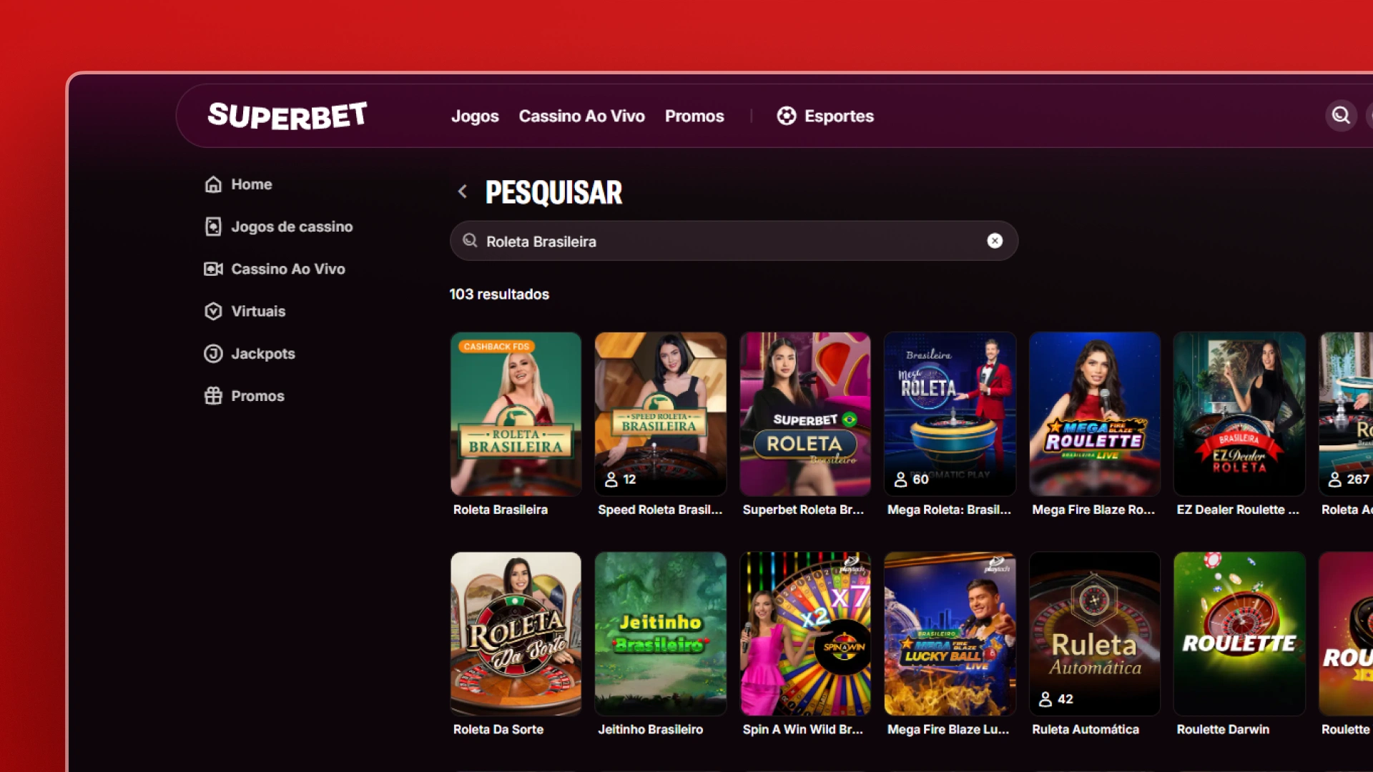Open Jogos in the top navigation
Screen dimensions: 1373x772
click(475, 116)
